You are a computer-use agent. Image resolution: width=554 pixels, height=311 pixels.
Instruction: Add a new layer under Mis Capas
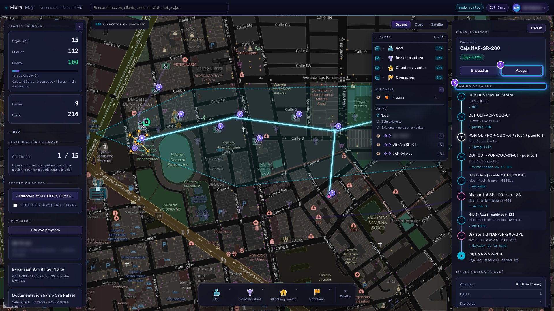[441, 90]
